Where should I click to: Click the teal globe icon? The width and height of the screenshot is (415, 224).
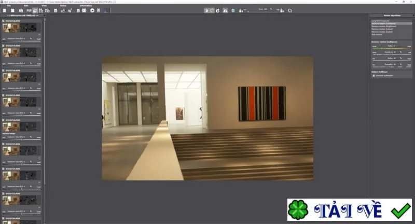click(x=233, y=10)
